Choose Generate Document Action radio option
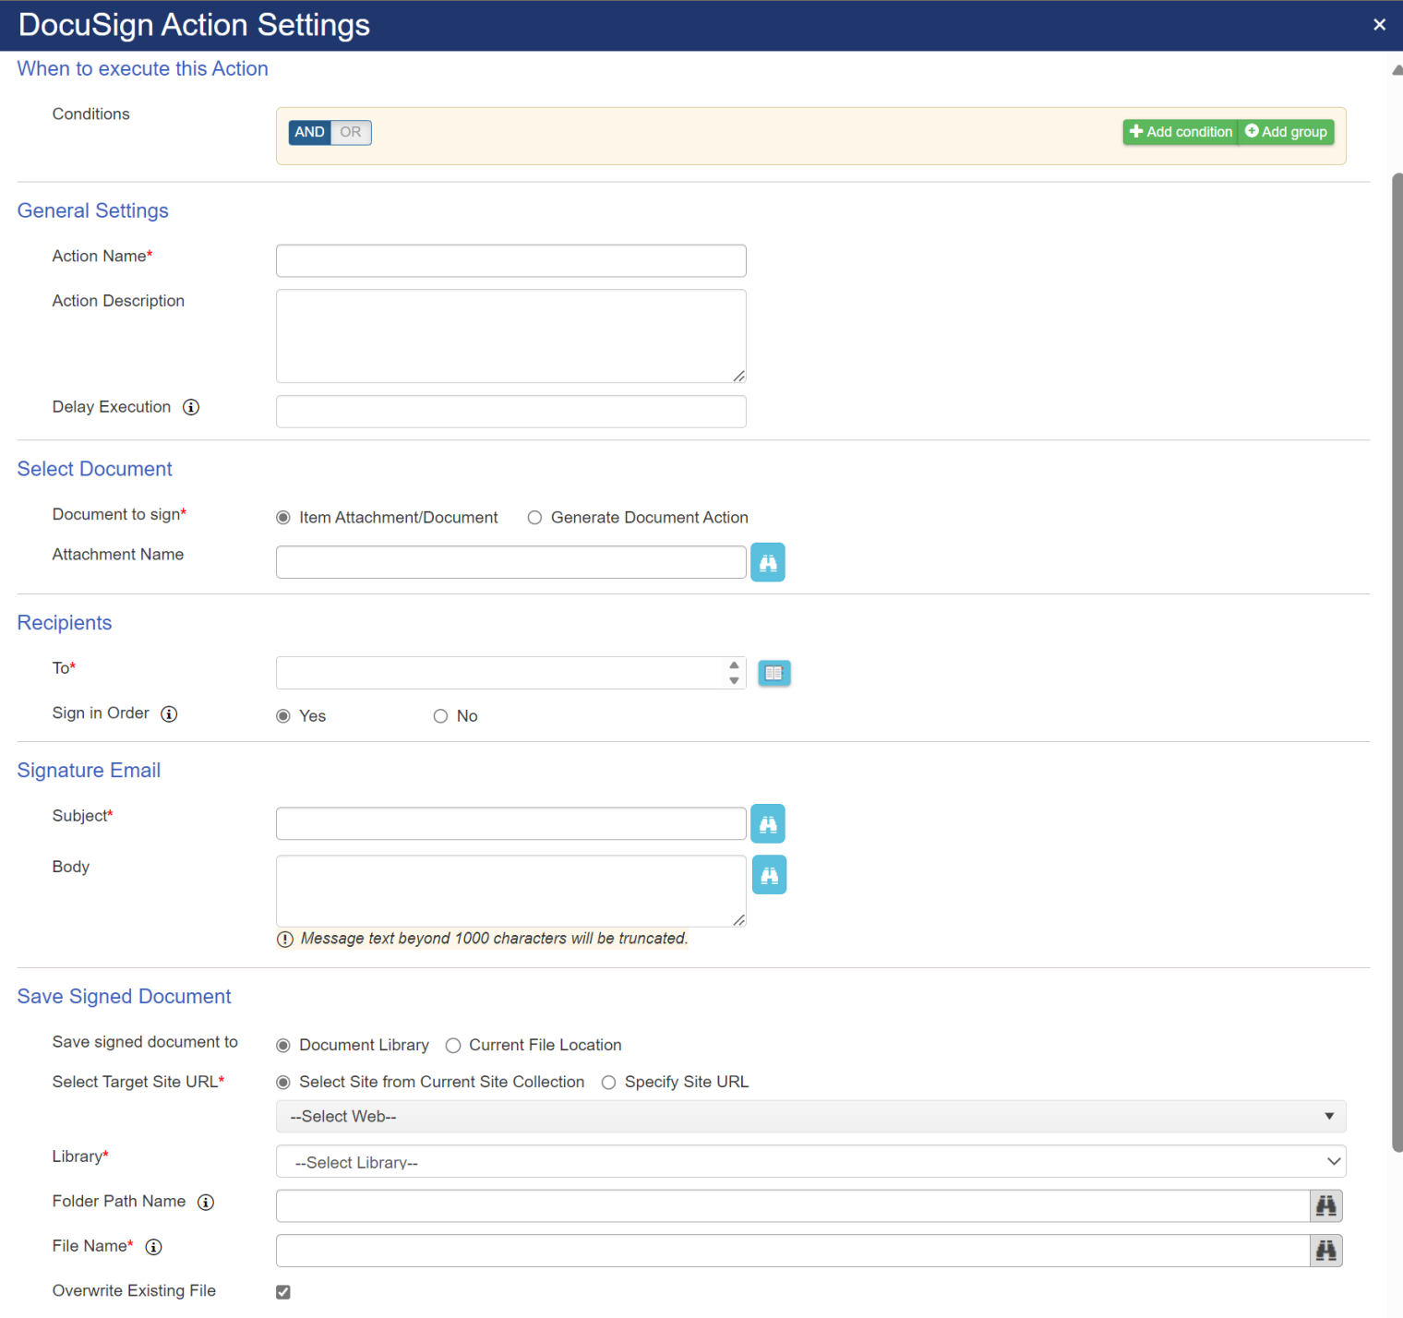Viewport: 1403px width, 1318px height. coord(534,518)
